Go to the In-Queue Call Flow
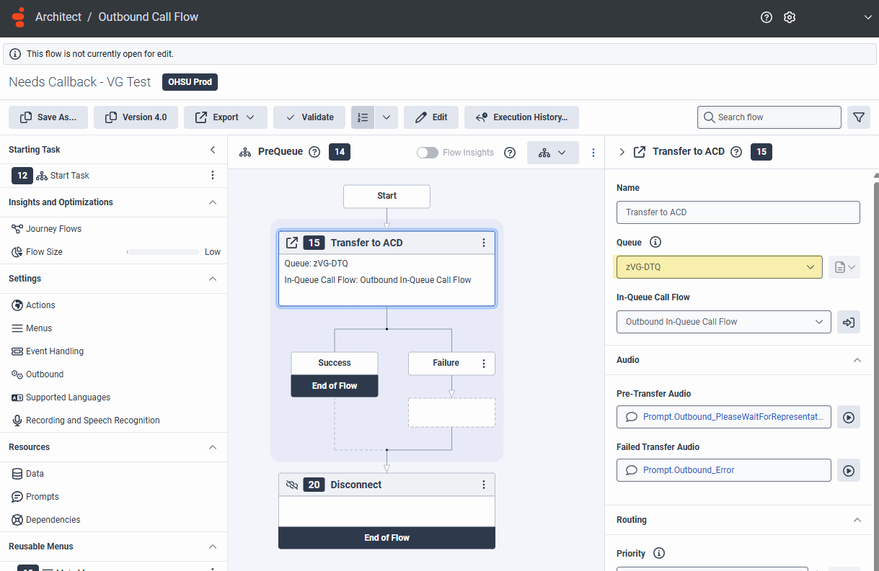Screen dimensions: 879x571 [849, 322]
